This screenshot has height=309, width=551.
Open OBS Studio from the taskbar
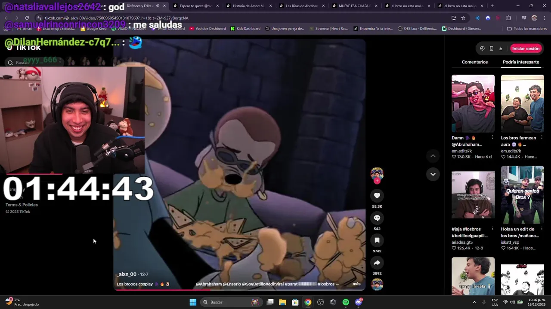(320, 302)
